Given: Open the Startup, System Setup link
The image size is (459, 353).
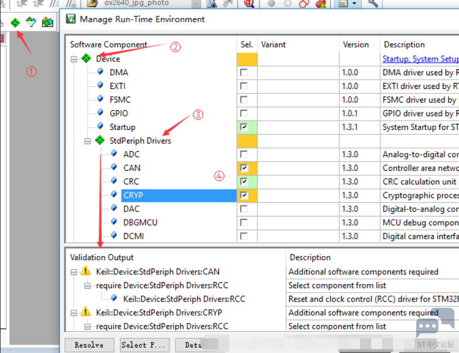Looking at the screenshot, I should [421, 59].
